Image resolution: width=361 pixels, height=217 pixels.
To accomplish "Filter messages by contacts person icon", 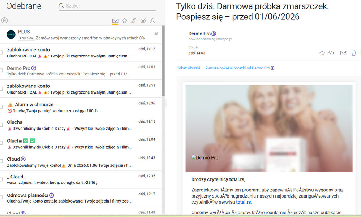I will pos(152,21).
